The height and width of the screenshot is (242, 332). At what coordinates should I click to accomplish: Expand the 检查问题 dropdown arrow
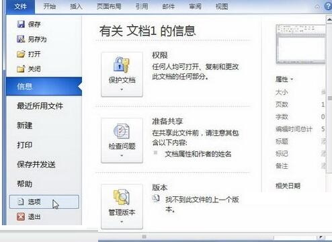click(122, 155)
